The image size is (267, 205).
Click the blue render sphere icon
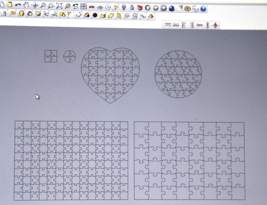(x=171, y=8)
